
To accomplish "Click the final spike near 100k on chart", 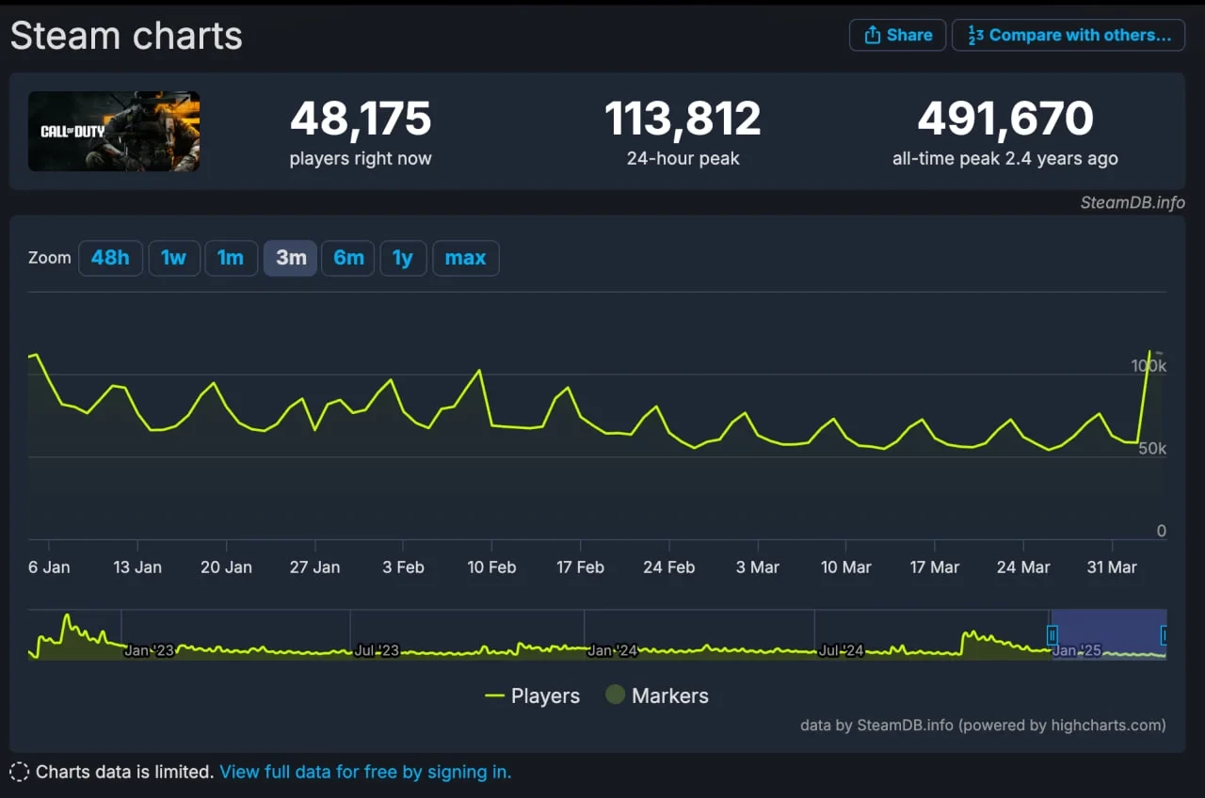I will 1149,352.
